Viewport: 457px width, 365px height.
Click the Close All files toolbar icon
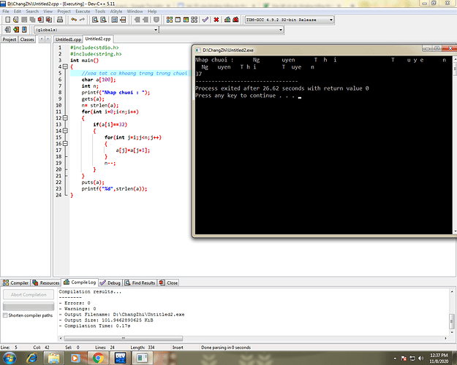(49, 20)
